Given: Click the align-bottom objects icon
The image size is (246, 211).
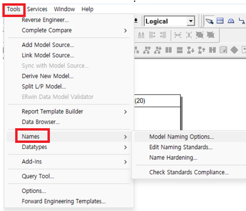Looking at the screenshot, I should 141,35.
